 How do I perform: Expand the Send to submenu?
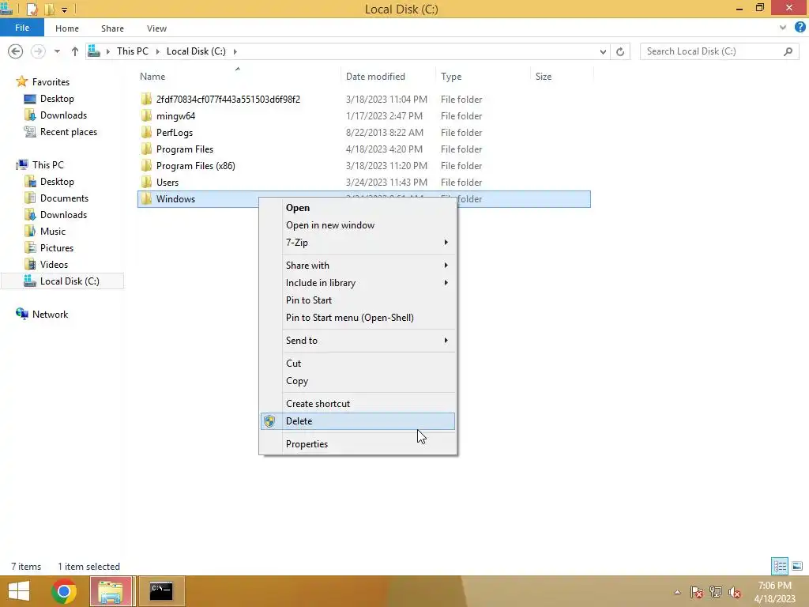click(358, 340)
